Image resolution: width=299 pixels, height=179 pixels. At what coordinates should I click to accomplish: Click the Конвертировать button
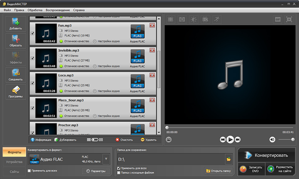click(x=266, y=155)
